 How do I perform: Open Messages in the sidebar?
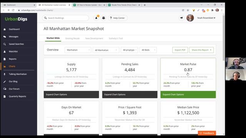[13, 36]
